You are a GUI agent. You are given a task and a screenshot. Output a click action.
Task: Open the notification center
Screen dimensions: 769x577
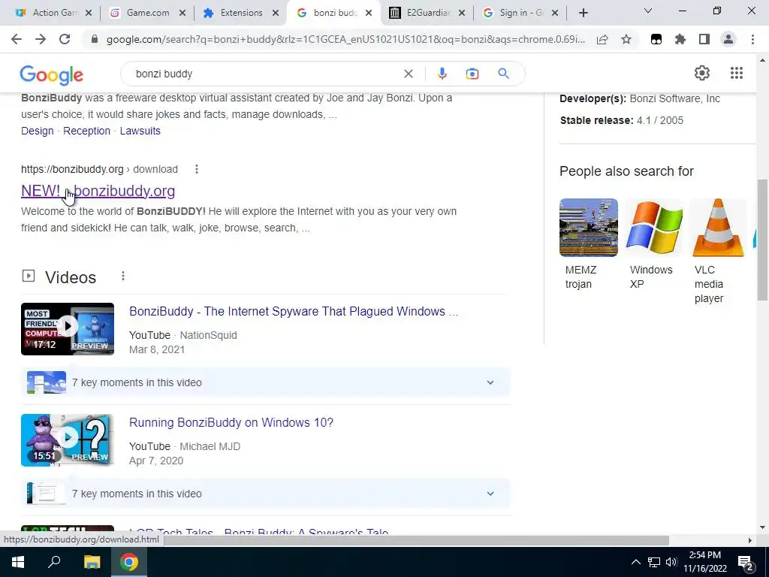tap(746, 562)
